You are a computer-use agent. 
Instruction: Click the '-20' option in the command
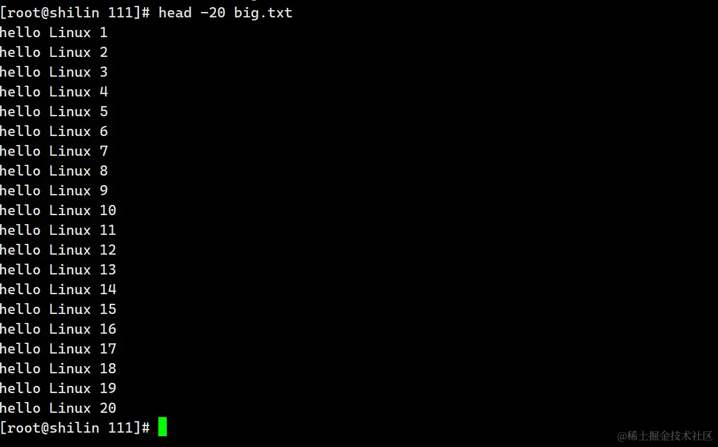click(212, 13)
